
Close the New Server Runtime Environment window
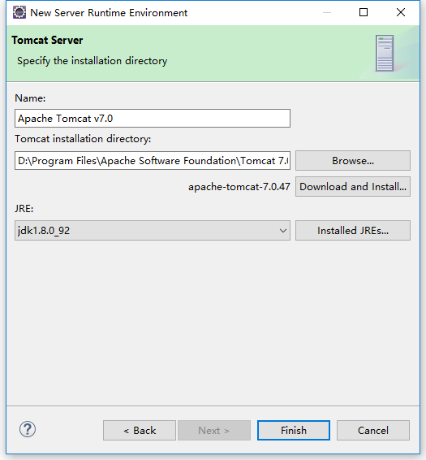pyautogui.click(x=401, y=12)
